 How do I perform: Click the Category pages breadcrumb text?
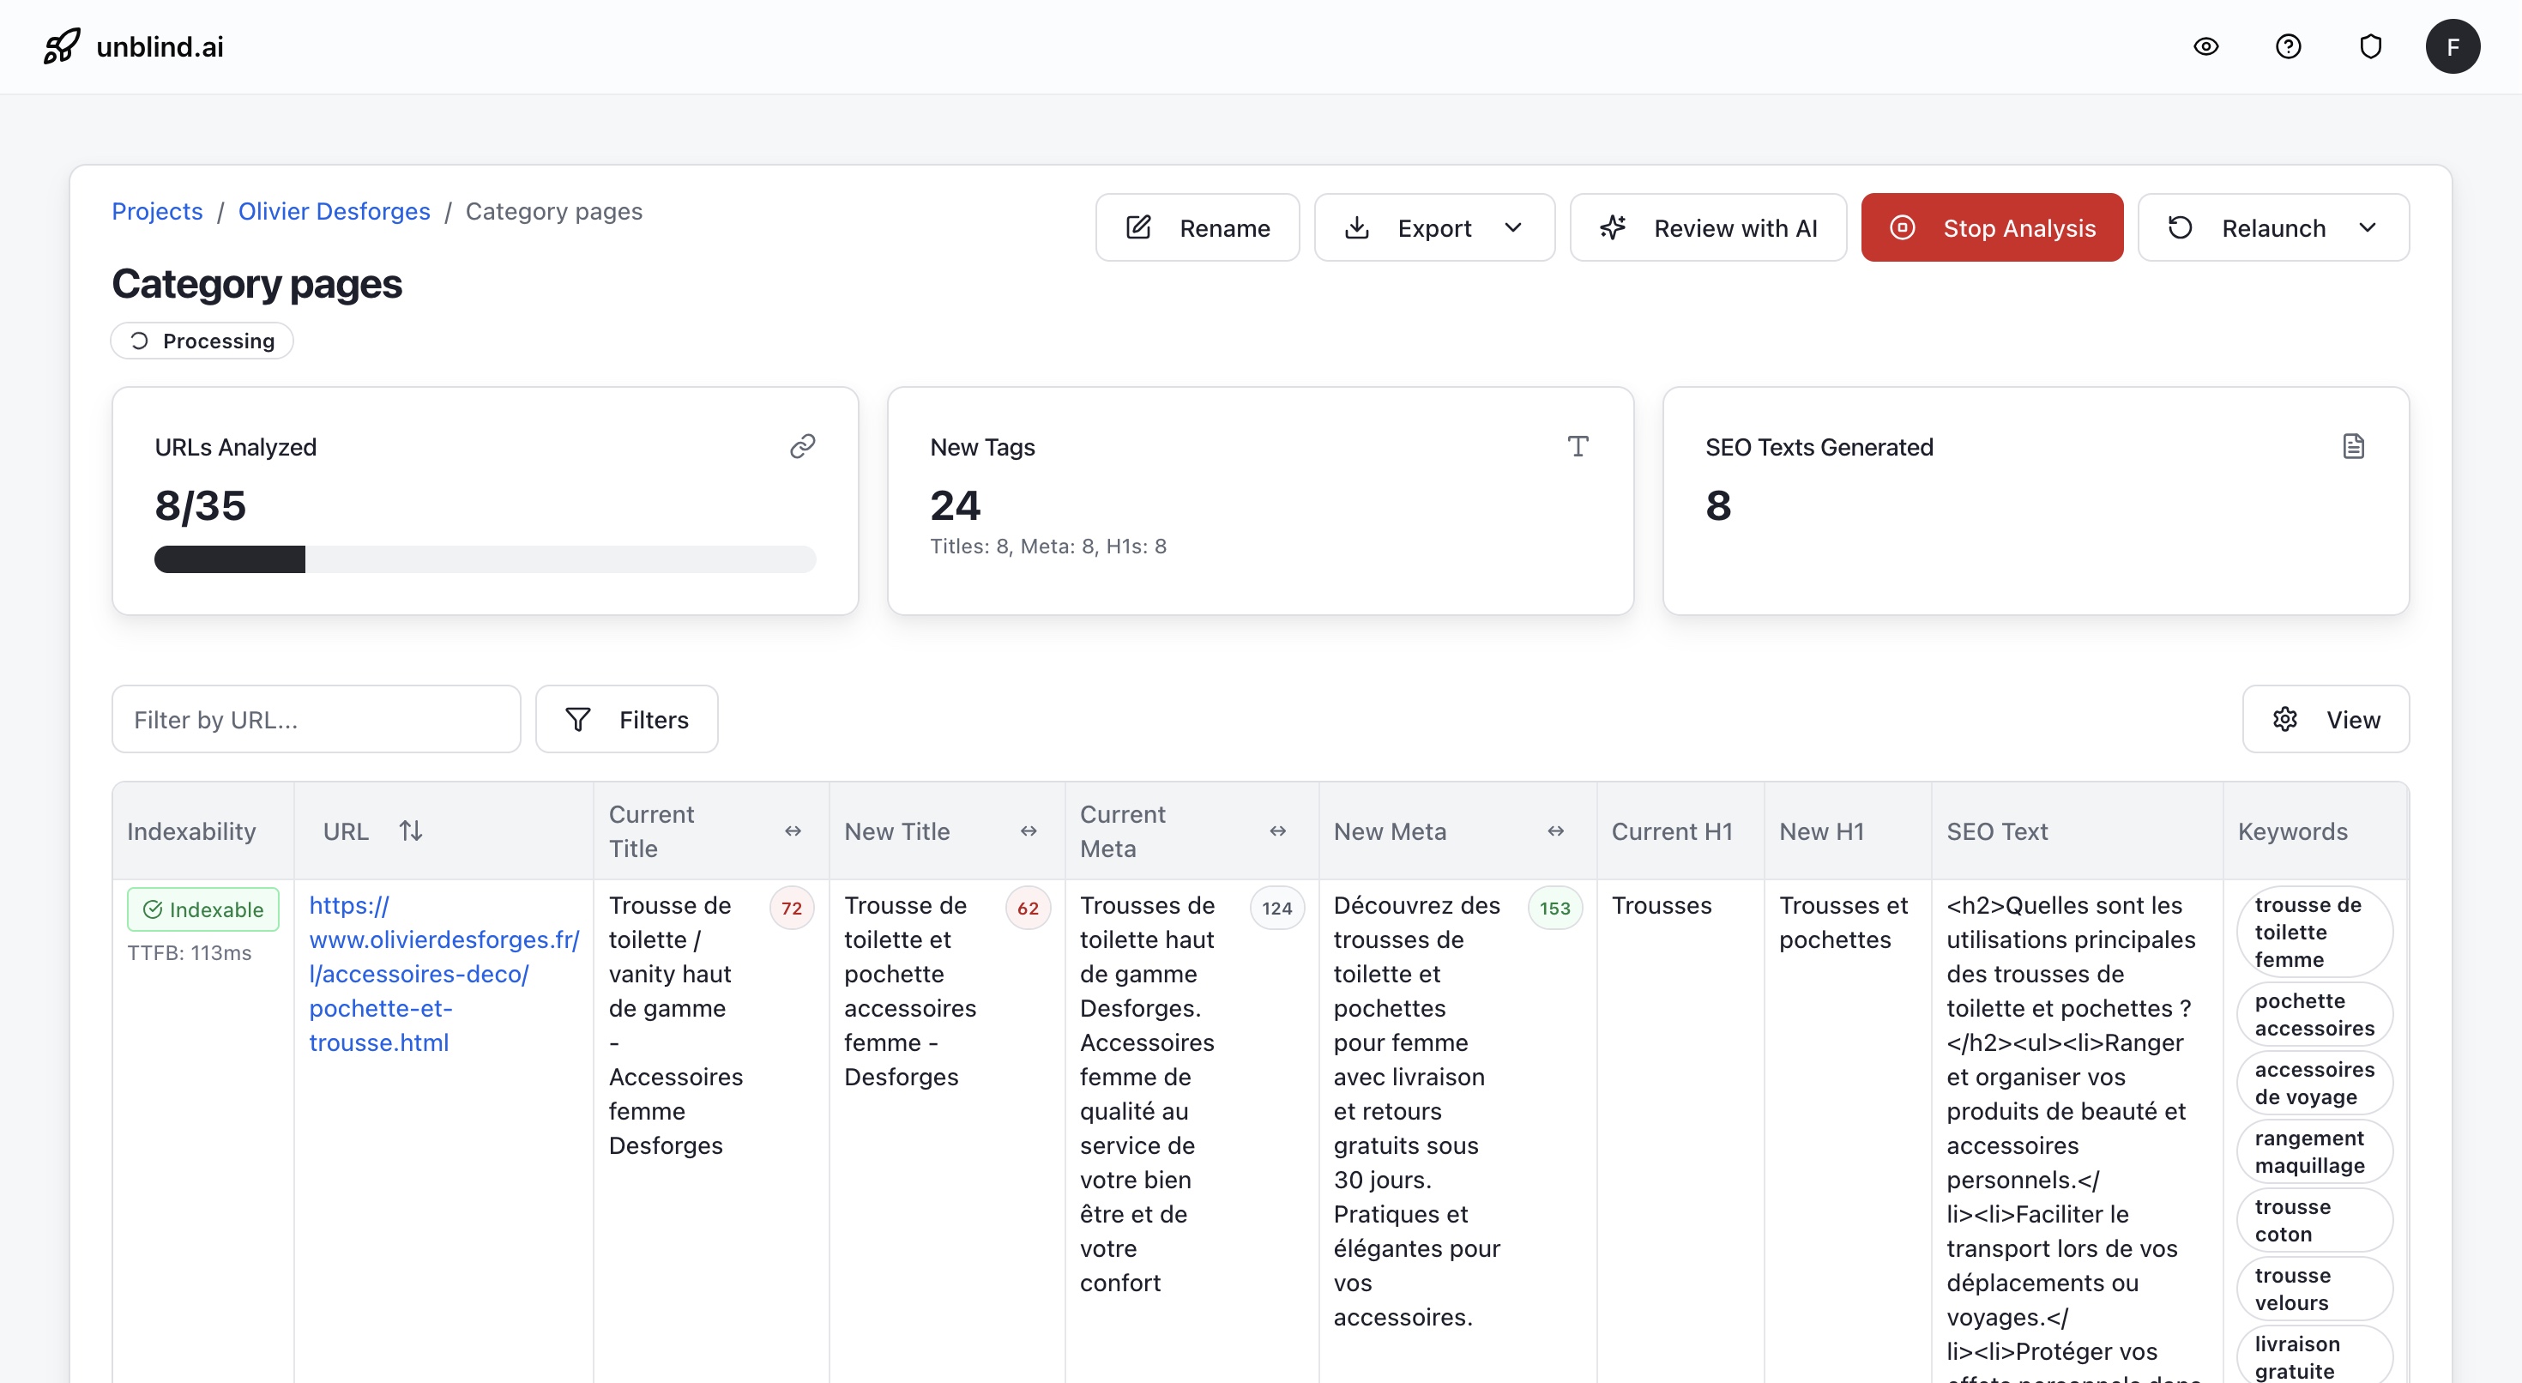click(x=553, y=210)
